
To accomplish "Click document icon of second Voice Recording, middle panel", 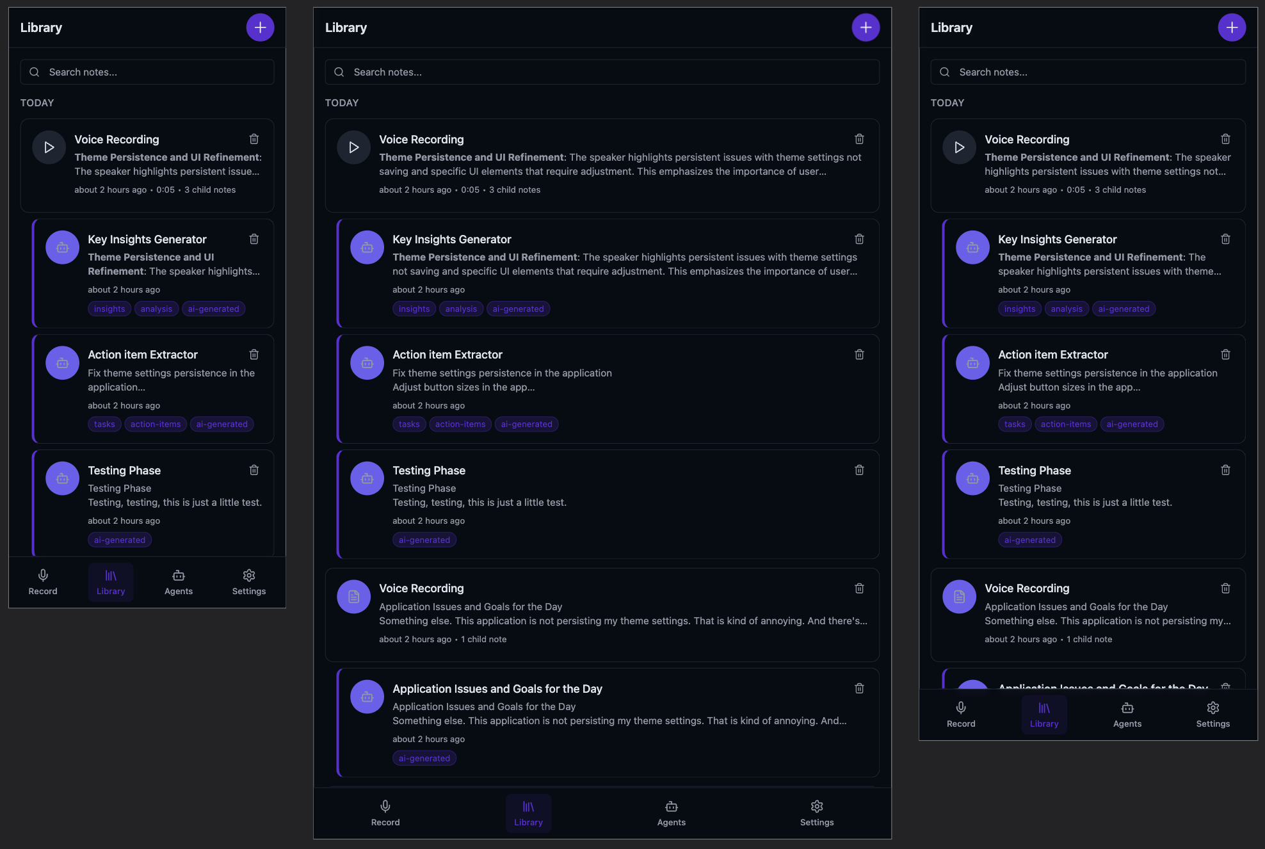I will (x=353, y=596).
